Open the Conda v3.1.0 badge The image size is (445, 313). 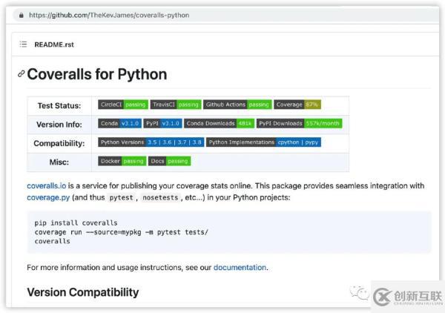(x=119, y=123)
